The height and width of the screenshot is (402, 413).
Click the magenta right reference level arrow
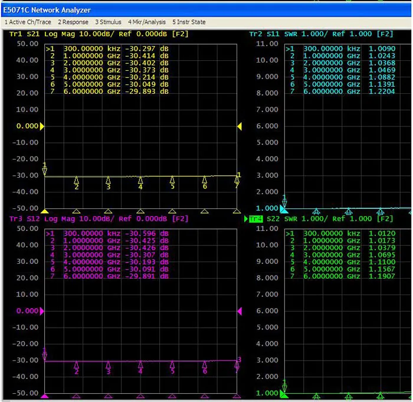coord(240,311)
